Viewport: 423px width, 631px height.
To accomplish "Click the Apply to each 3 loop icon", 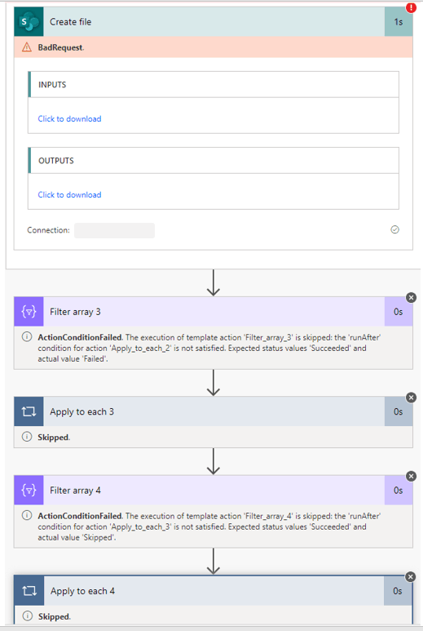I will [x=29, y=411].
